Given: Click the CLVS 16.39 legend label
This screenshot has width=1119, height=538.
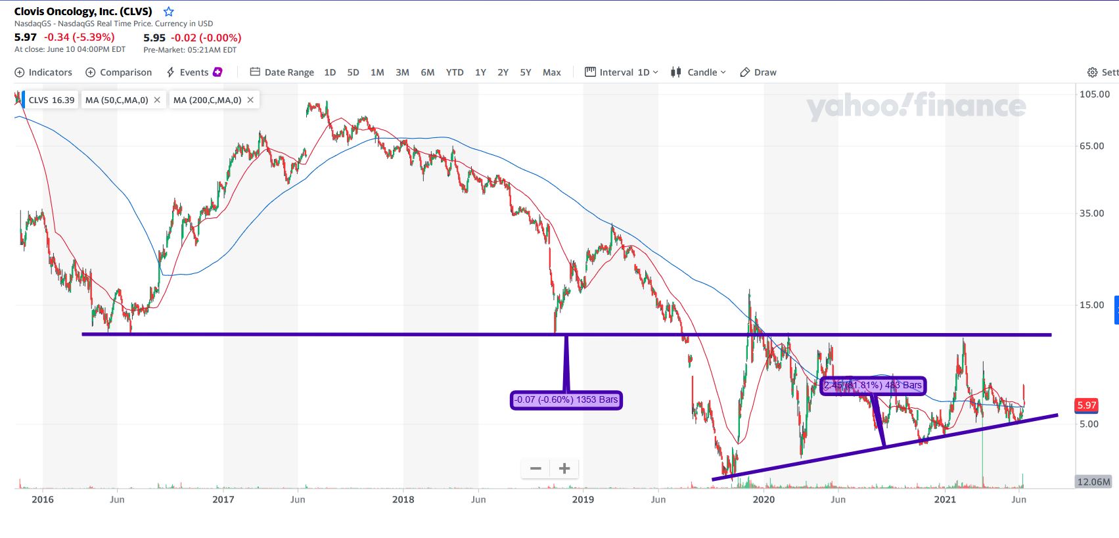Looking at the screenshot, I should 51,100.
